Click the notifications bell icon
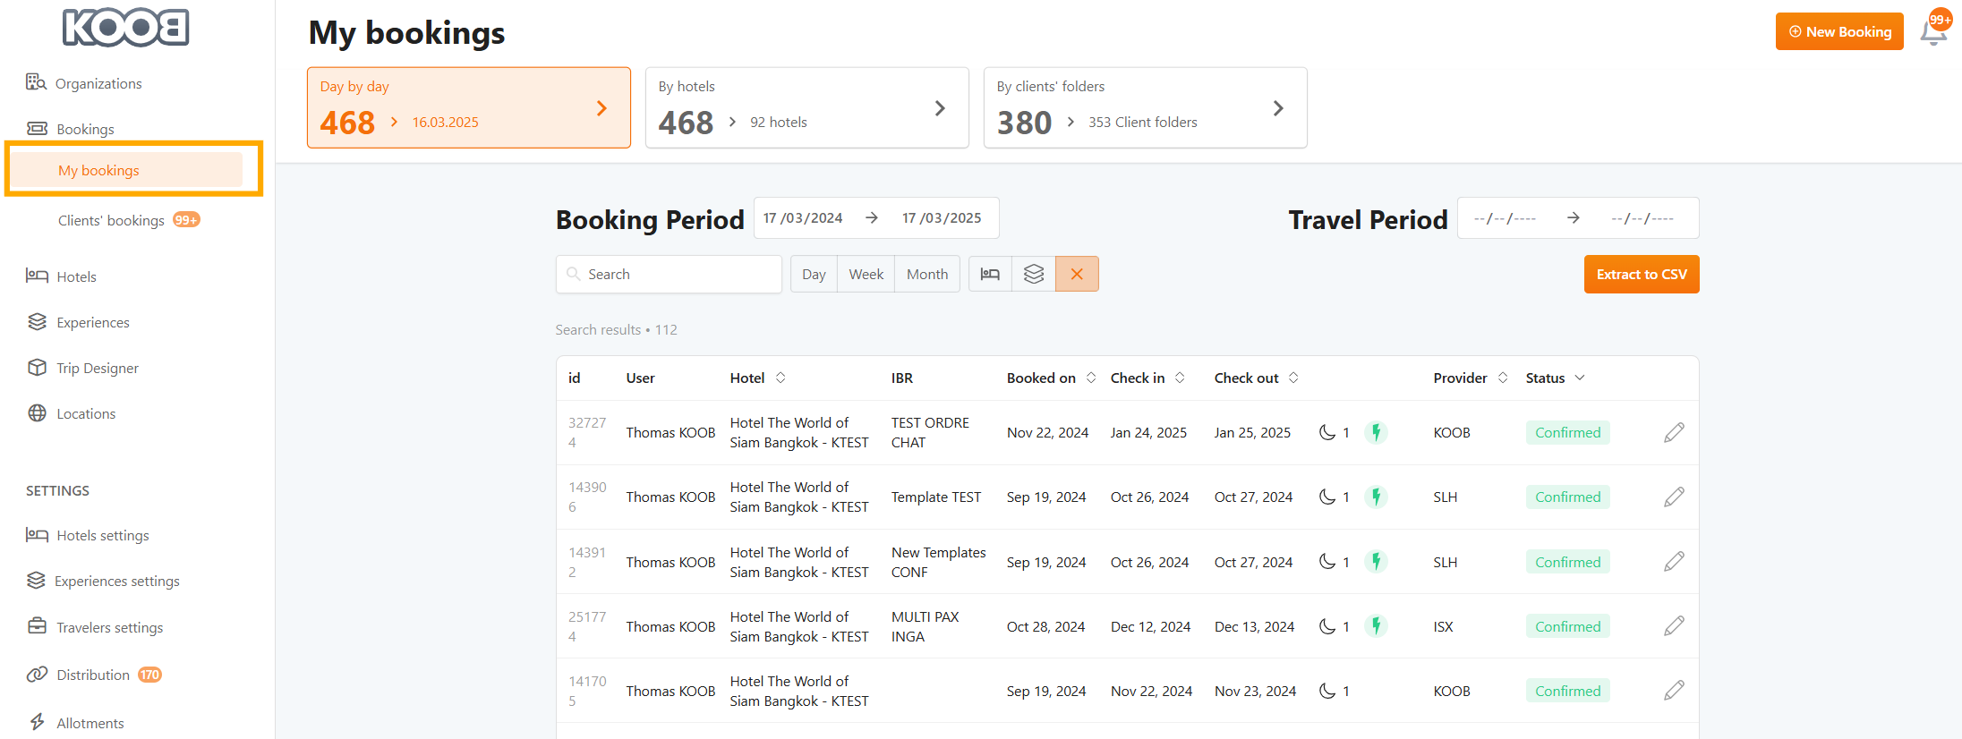This screenshot has width=1962, height=739. tap(1932, 32)
